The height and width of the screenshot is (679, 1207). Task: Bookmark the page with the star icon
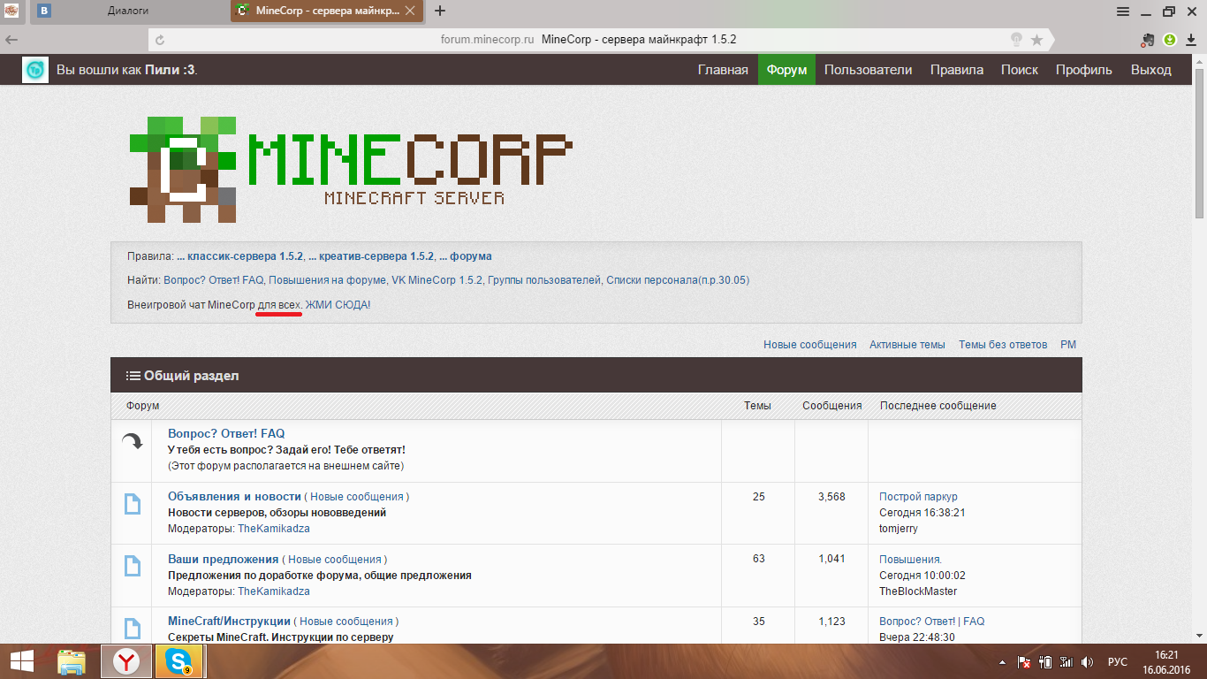pos(1036,40)
